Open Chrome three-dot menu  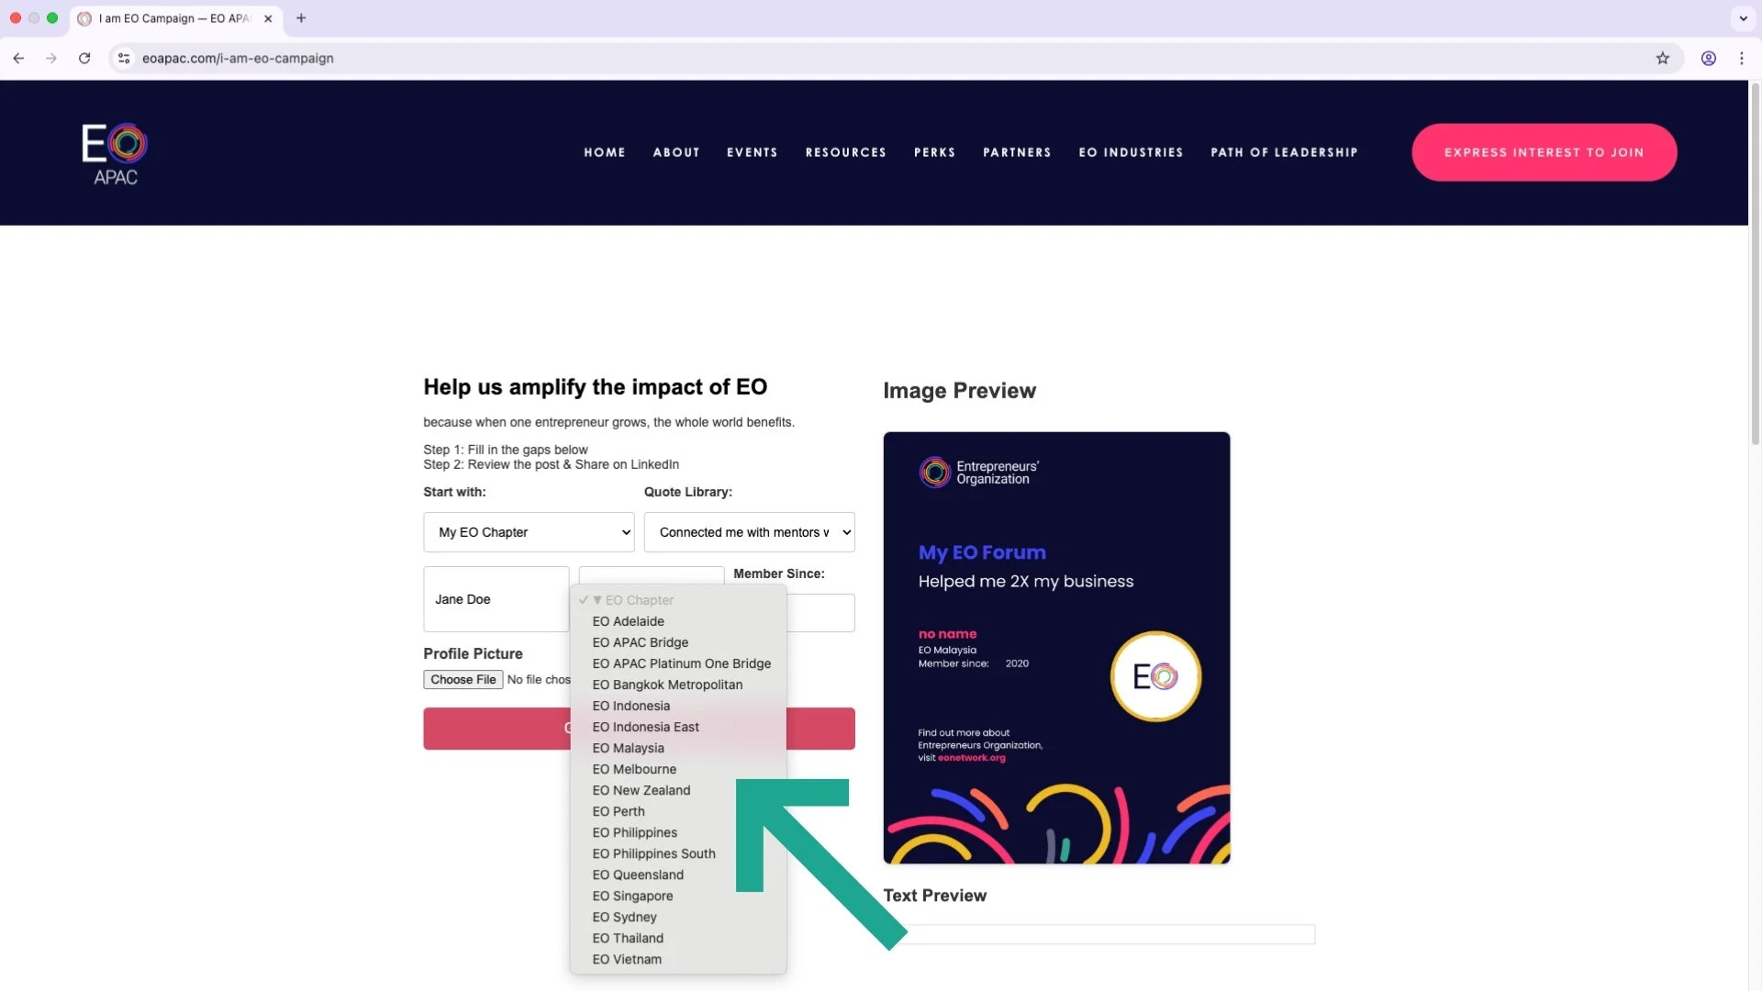pos(1741,58)
